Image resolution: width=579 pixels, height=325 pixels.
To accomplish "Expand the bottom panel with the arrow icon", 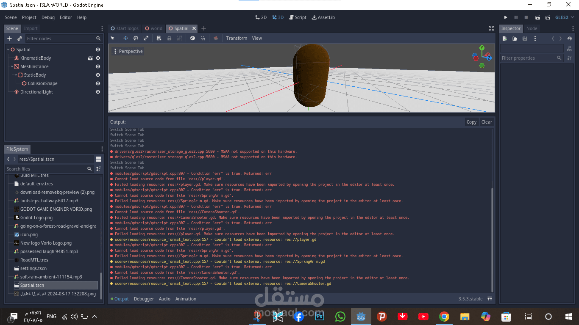I will point(490,299).
